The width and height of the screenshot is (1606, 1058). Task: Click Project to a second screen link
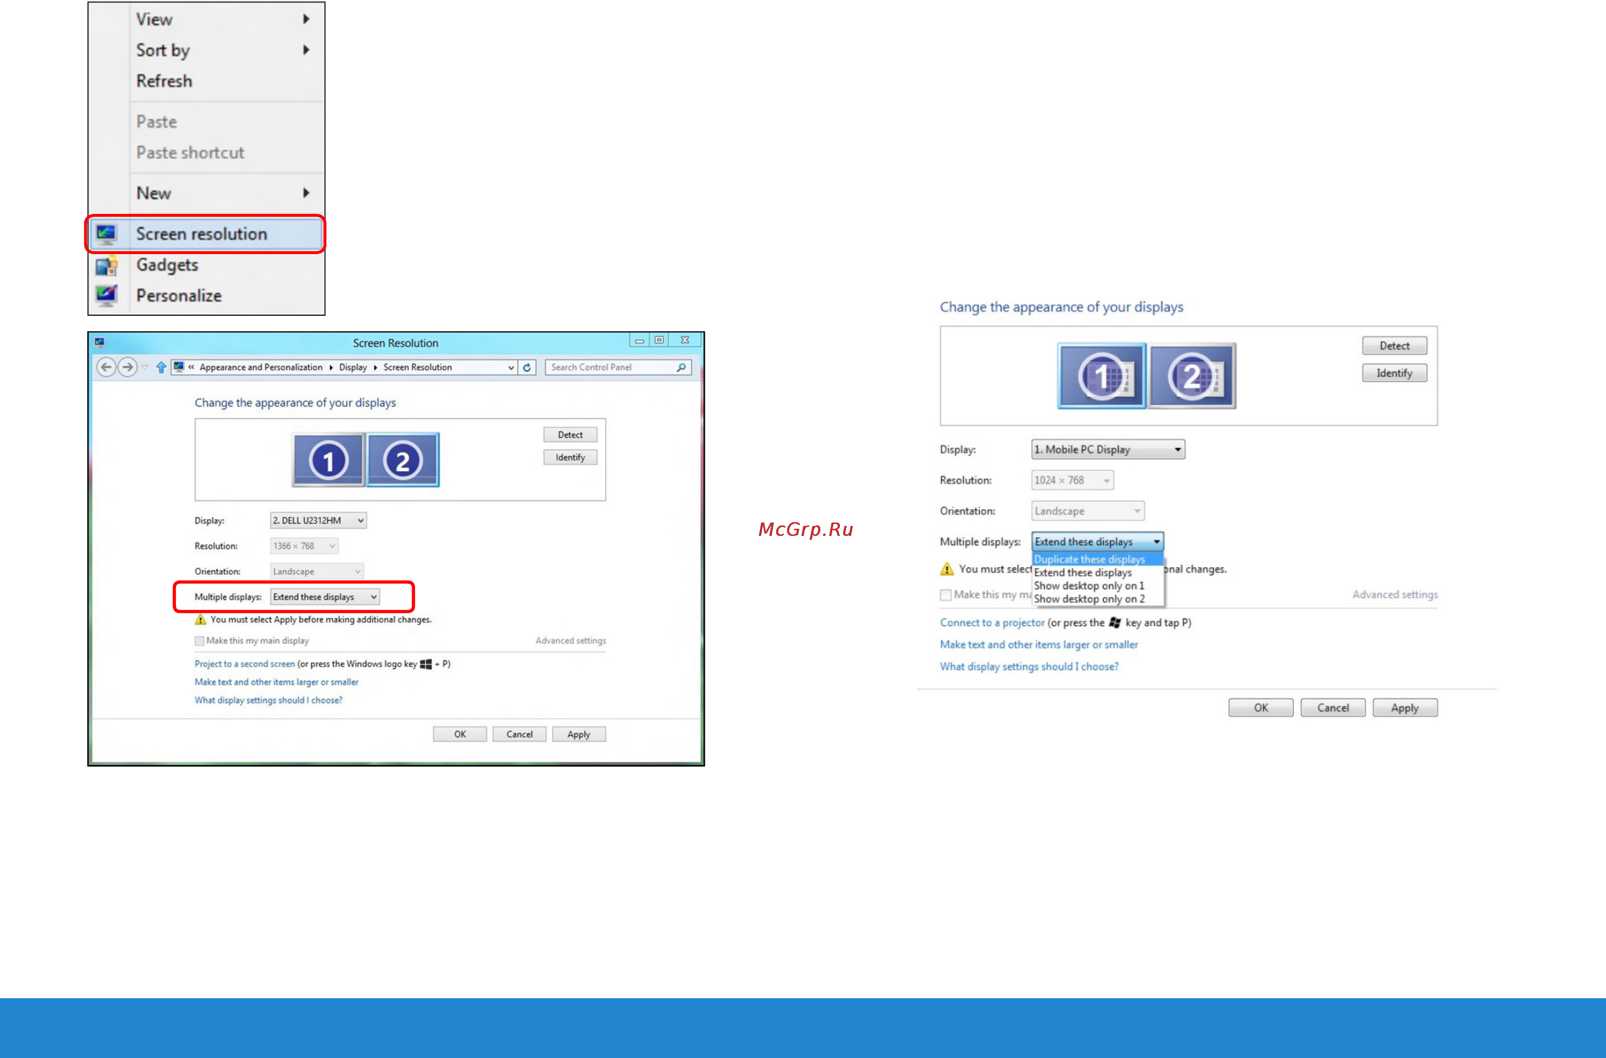click(244, 663)
